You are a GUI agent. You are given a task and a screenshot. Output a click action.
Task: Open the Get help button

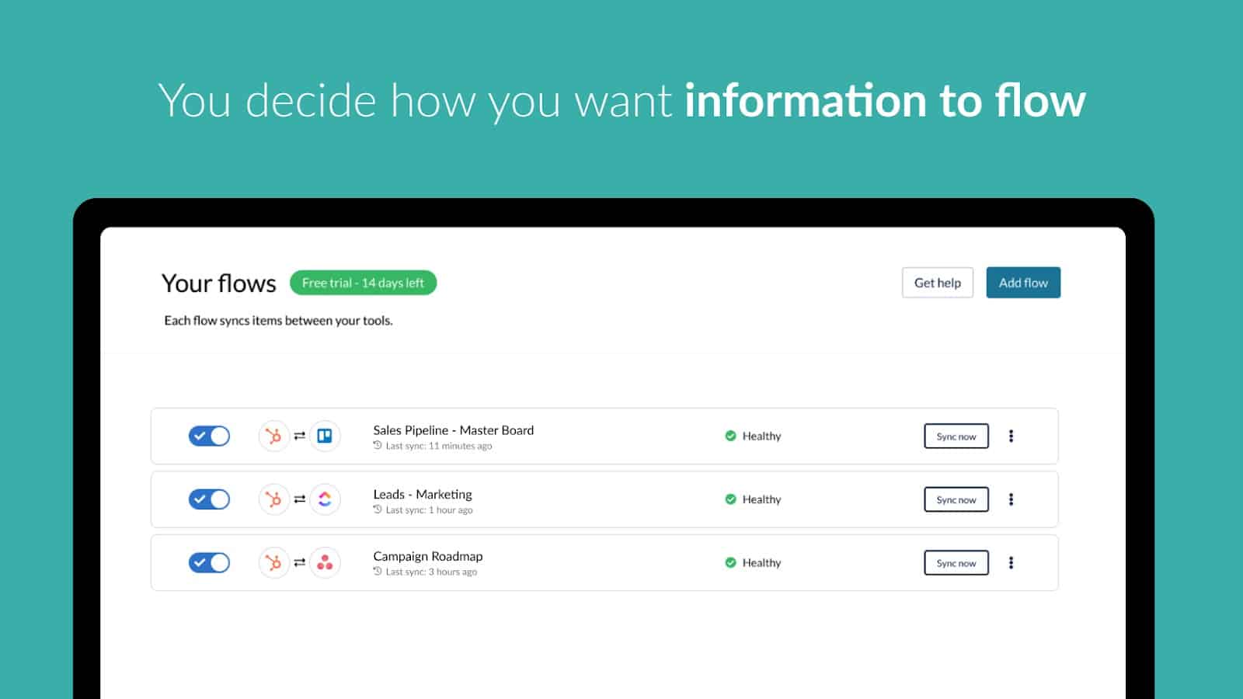point(938,283)
